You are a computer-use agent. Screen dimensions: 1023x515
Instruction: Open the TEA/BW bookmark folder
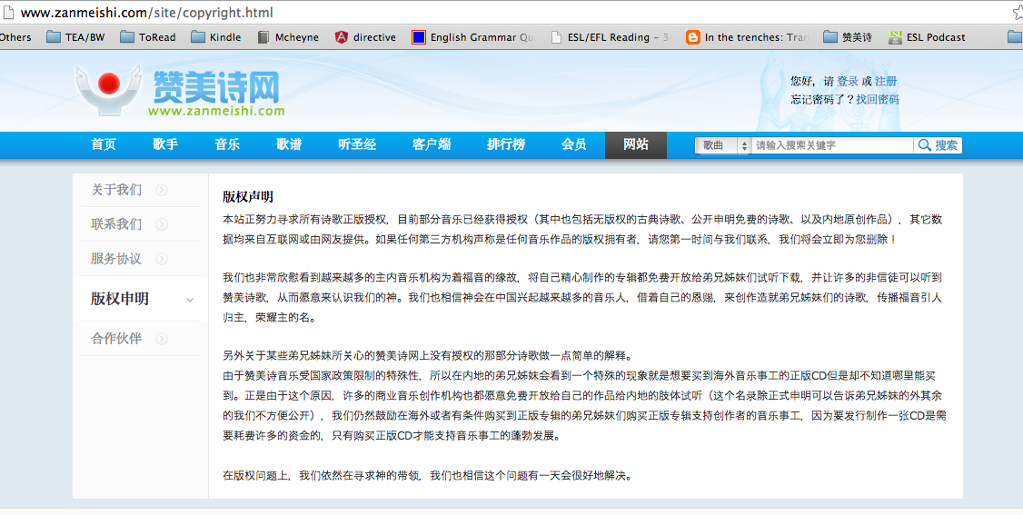[x=75, y=37]
